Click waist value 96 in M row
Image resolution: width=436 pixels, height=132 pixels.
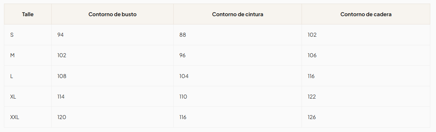pos(183,55)
